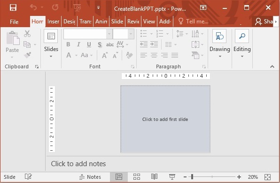Toggle Strikethrough abc button
Image resolution: width=280 pixels, height=183 pixels.
[110, 44]
